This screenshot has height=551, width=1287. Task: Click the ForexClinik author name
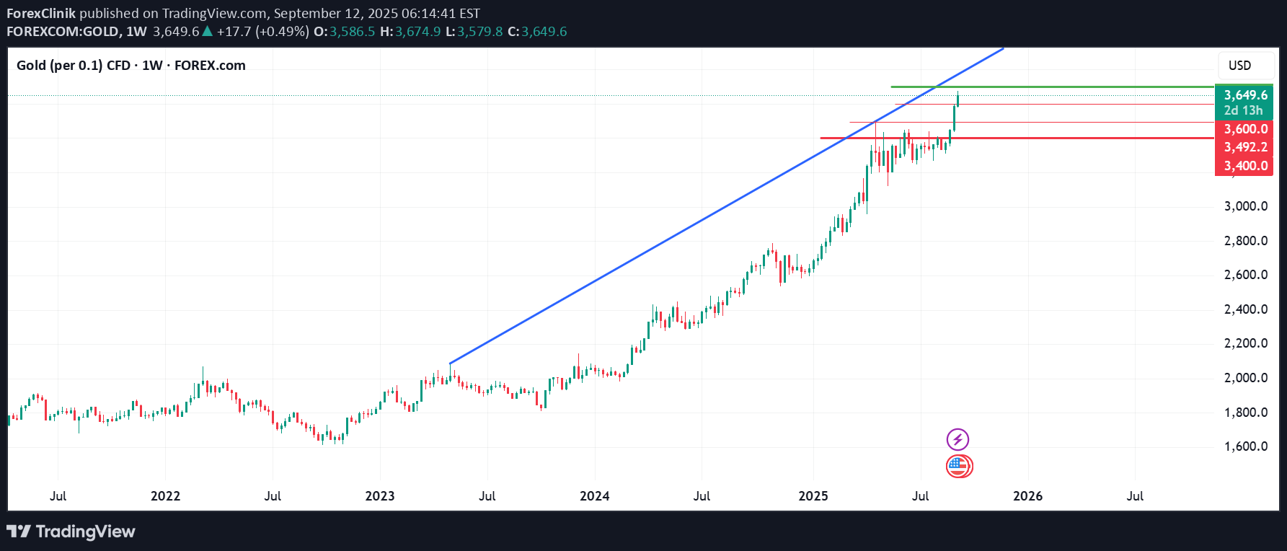[x=40, y=13]
